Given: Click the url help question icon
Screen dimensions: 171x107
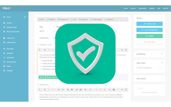Looking at the screenshot, I should coord(43,31).
